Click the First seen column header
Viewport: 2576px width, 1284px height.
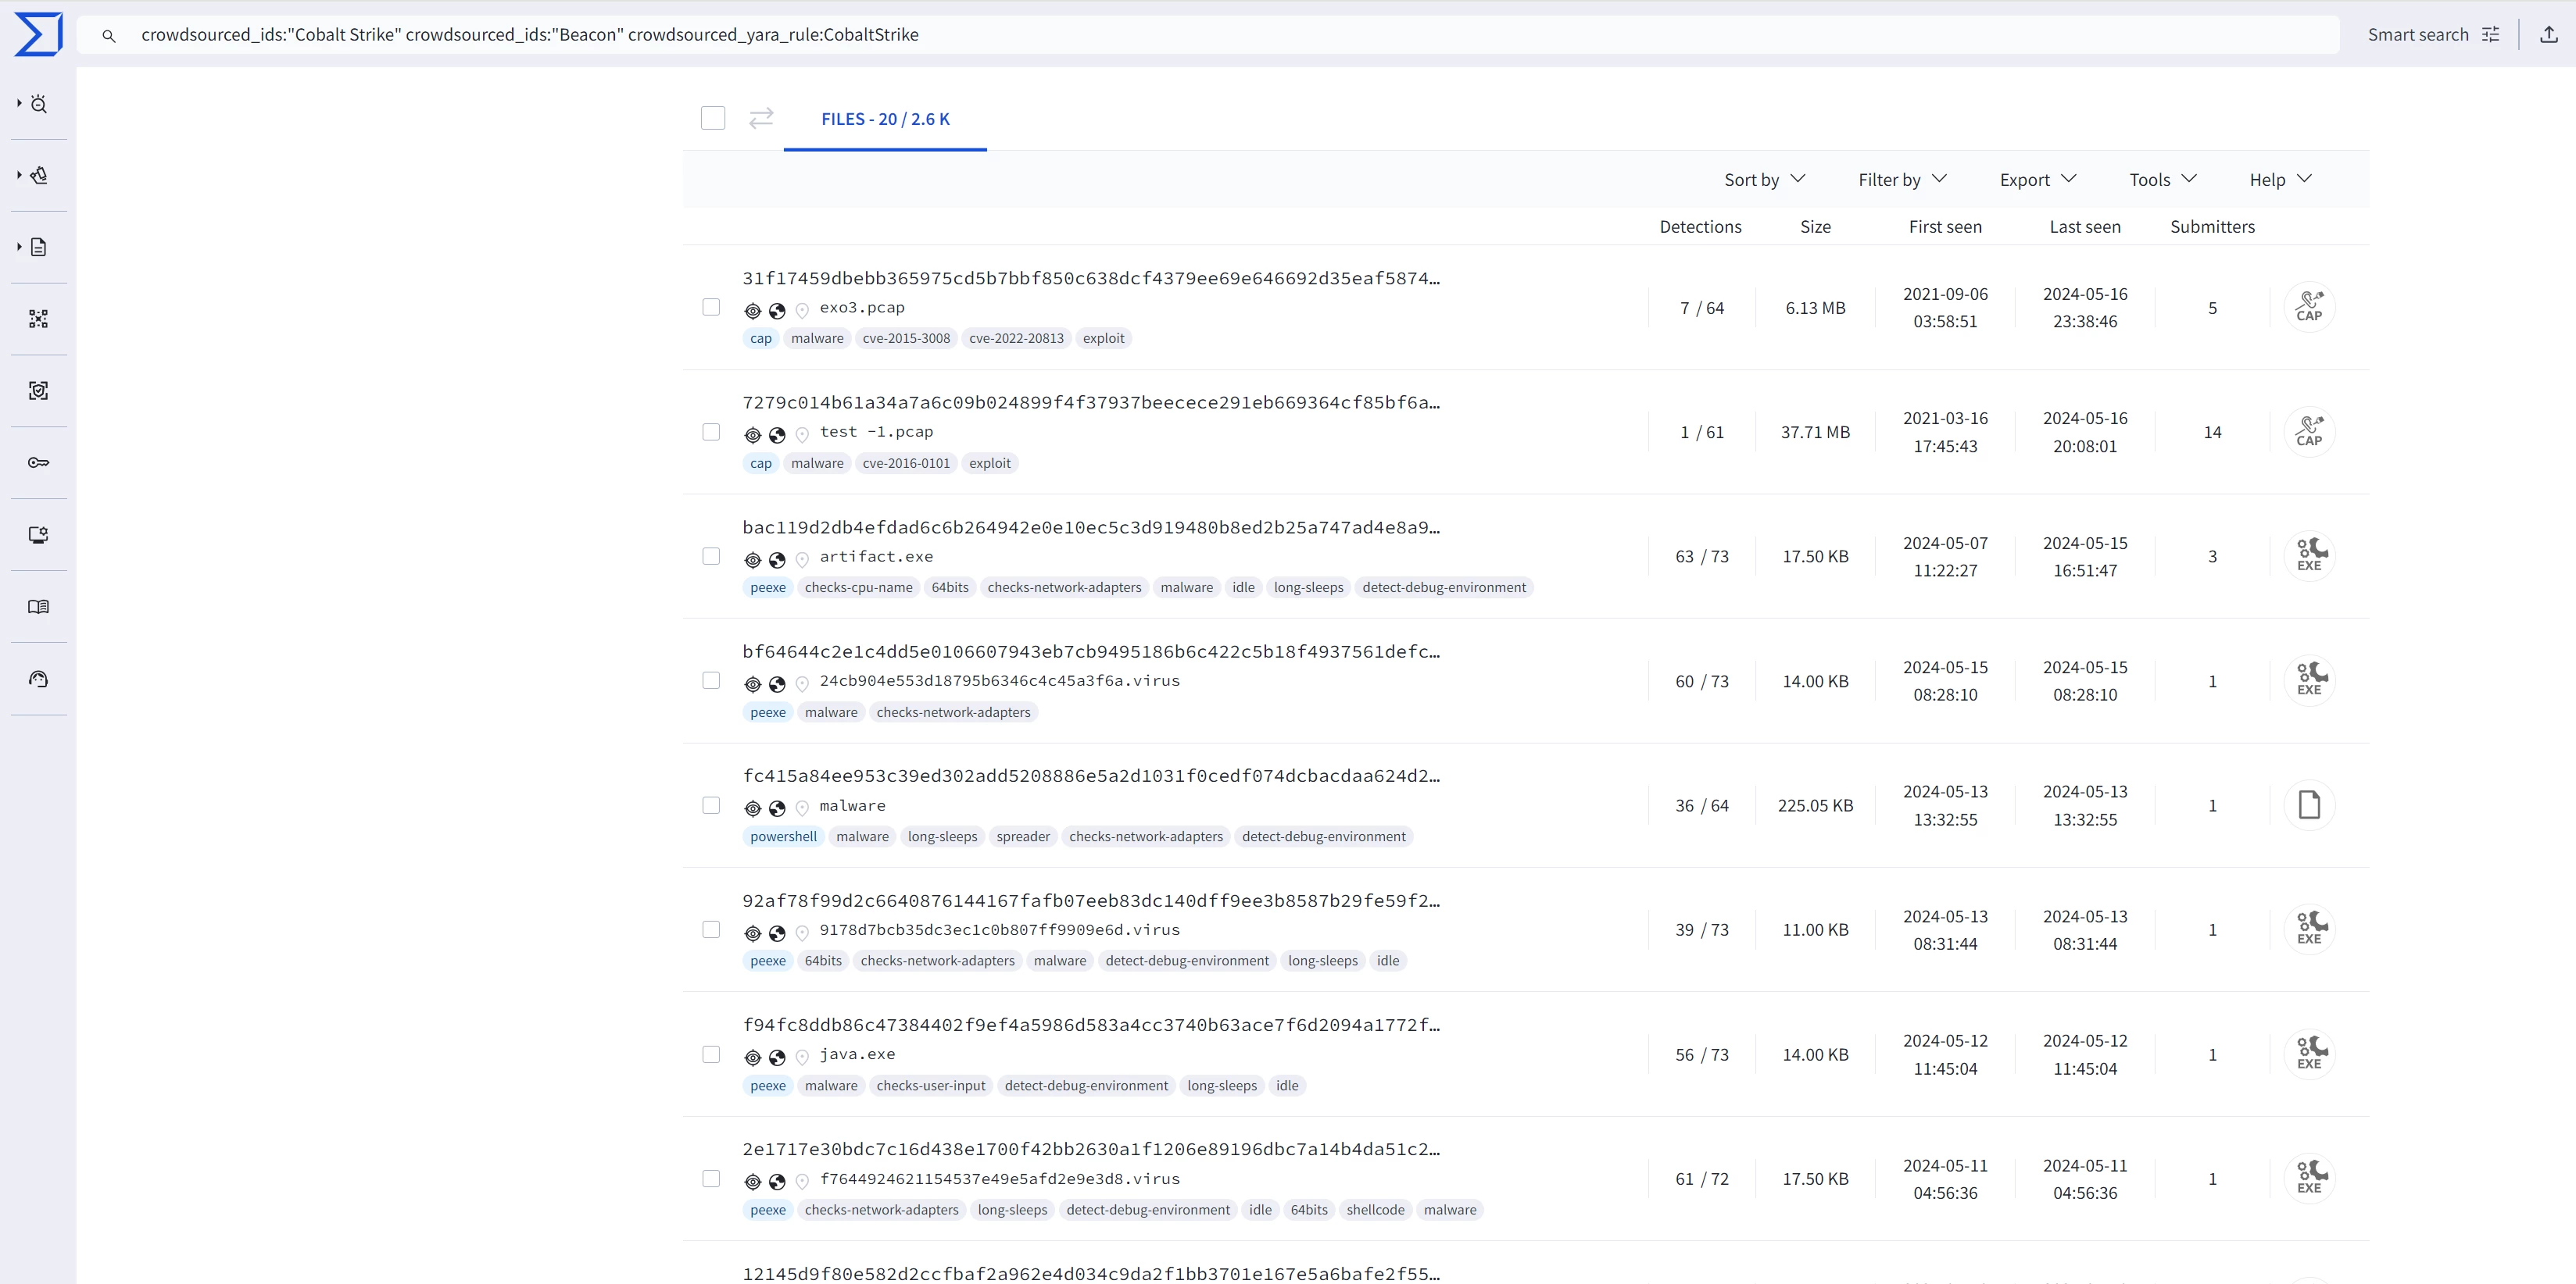[1945, 226]
